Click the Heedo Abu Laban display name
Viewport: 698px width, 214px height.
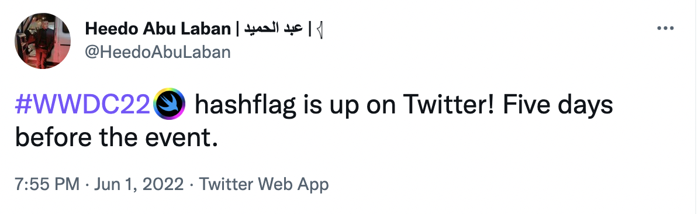tap(157, 29)
